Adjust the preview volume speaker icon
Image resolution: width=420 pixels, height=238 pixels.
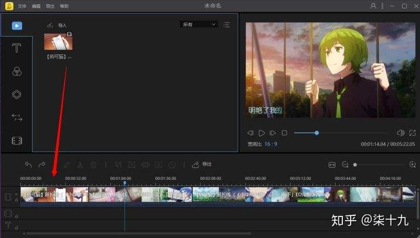401,133
